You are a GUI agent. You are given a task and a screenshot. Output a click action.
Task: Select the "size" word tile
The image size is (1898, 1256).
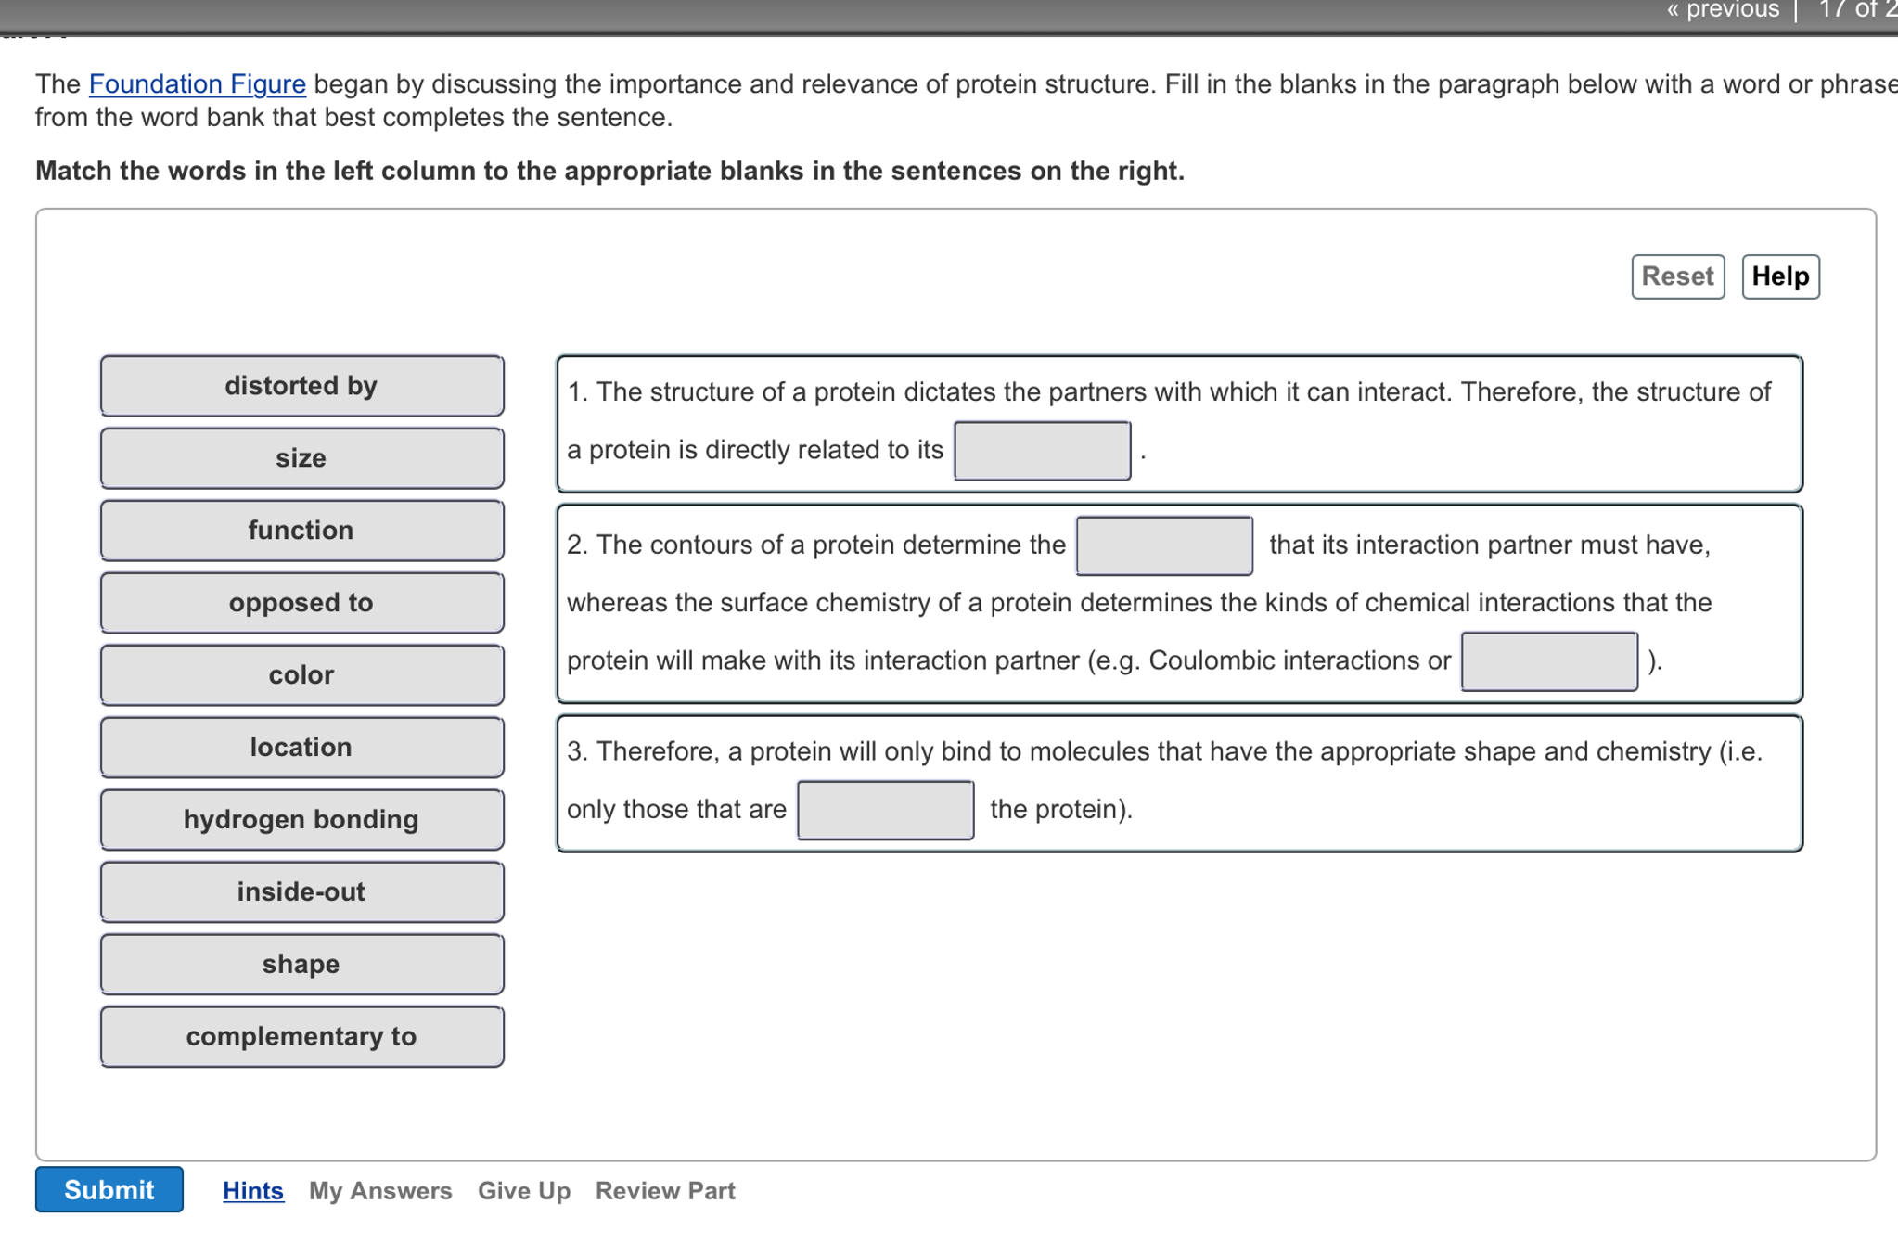pos(301,457)
